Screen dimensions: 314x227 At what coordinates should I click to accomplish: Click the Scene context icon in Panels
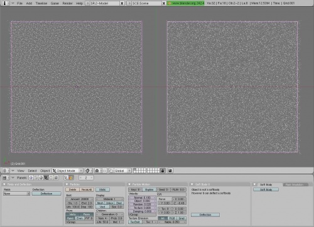[56, 177]
